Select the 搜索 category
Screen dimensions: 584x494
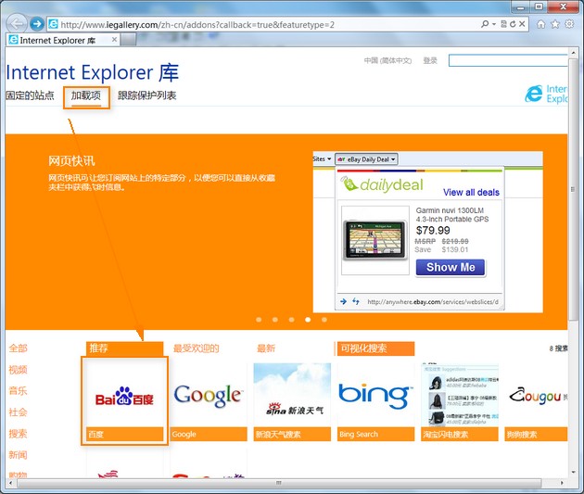pos(19,434)
